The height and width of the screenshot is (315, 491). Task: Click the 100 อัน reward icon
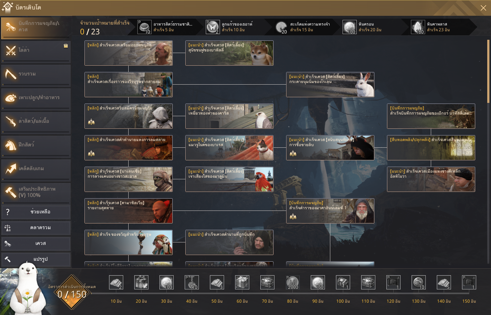pos(343,282)
